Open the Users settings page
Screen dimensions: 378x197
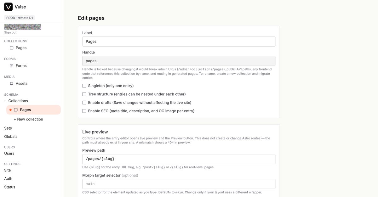[x=9, y=153]
